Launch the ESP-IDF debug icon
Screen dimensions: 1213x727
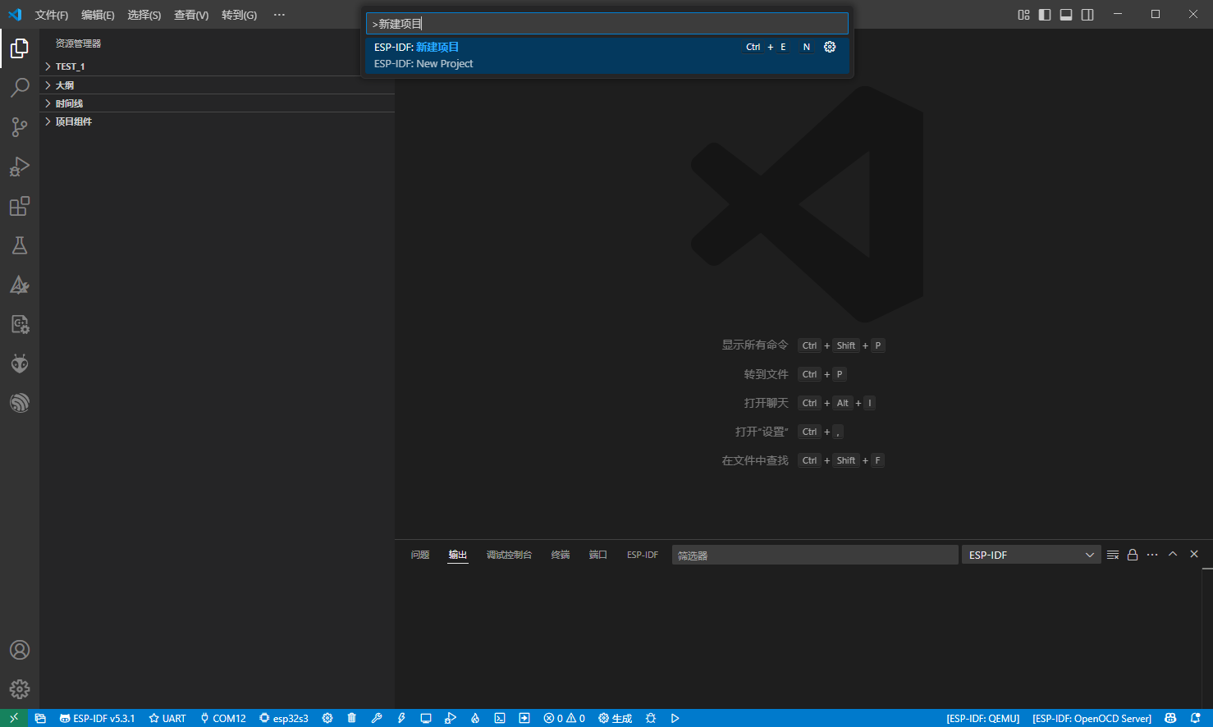(451, 718)
